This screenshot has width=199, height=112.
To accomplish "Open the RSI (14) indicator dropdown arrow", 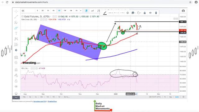I will click(x=29, y=68).
